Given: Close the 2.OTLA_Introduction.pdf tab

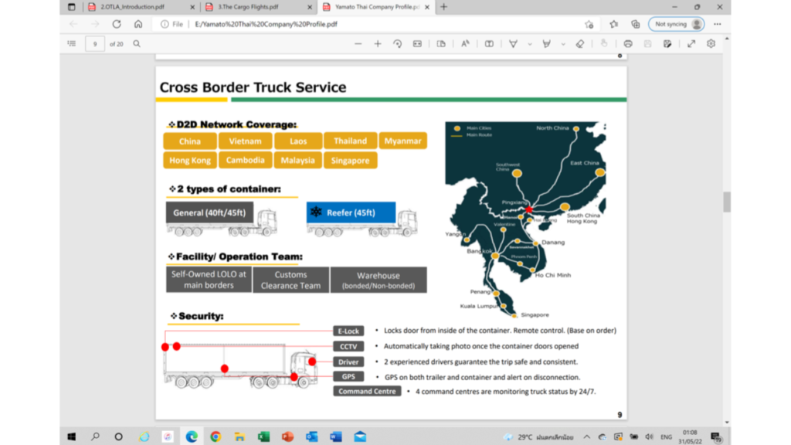Looking at the screenshot, I should pos(192,7).
